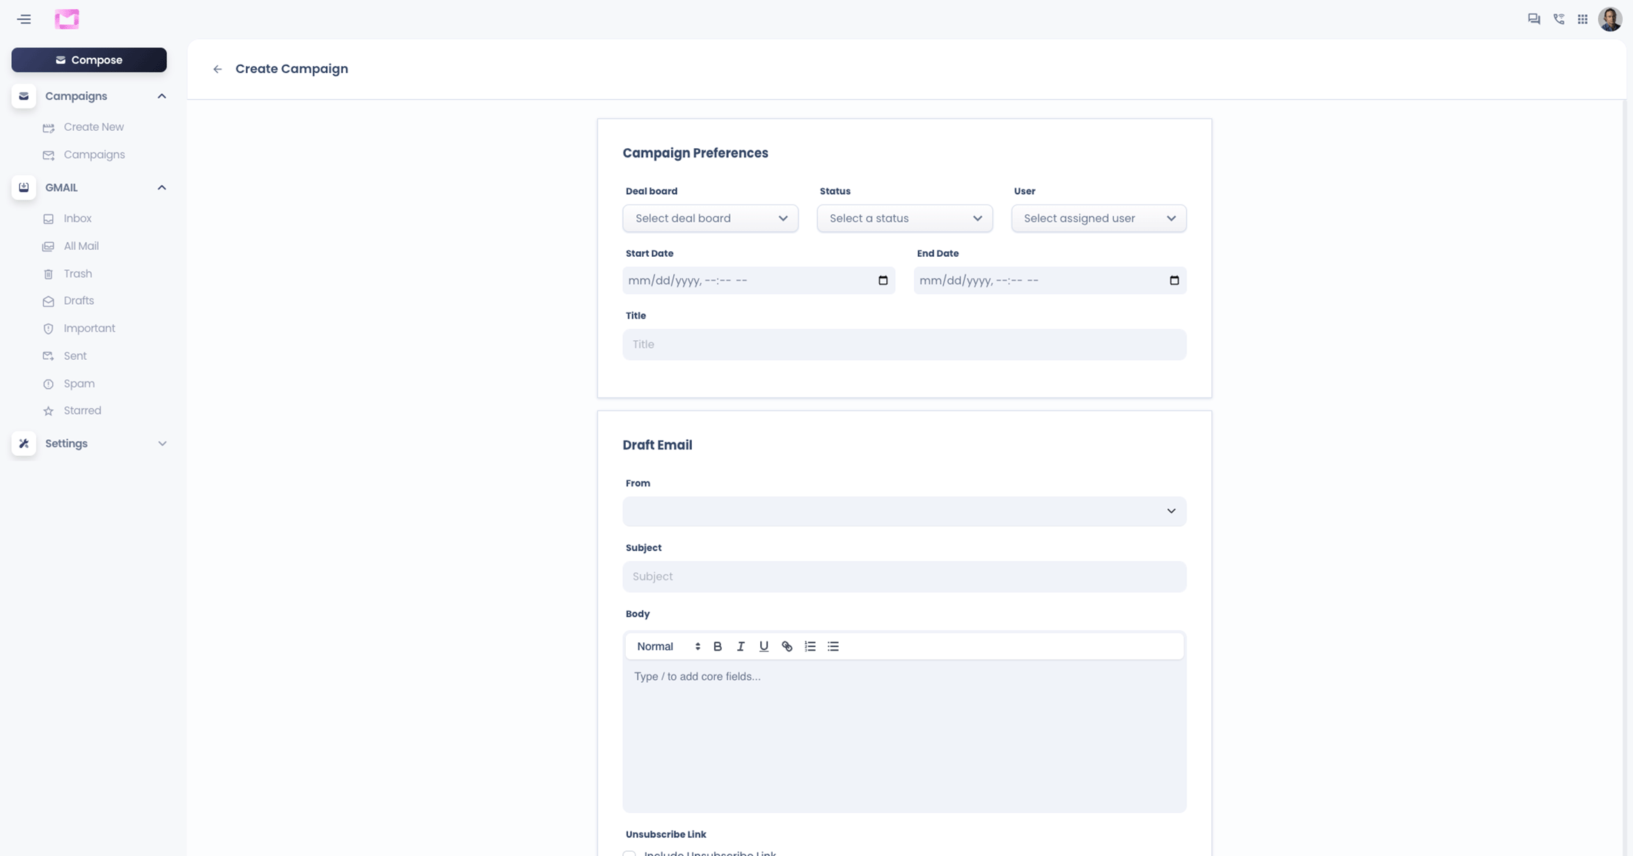This screenshot has height=856, width=1633.
Task: Toggle italic text formatting
Action: (741, 647)
